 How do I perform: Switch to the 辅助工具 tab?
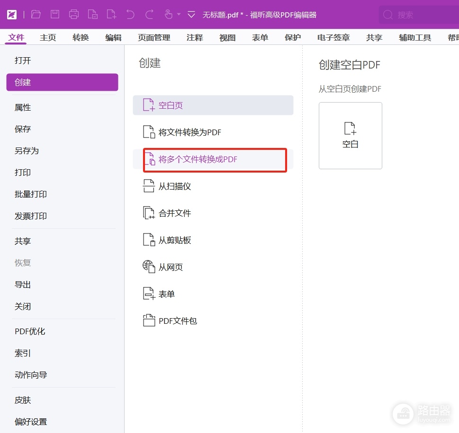415,37
